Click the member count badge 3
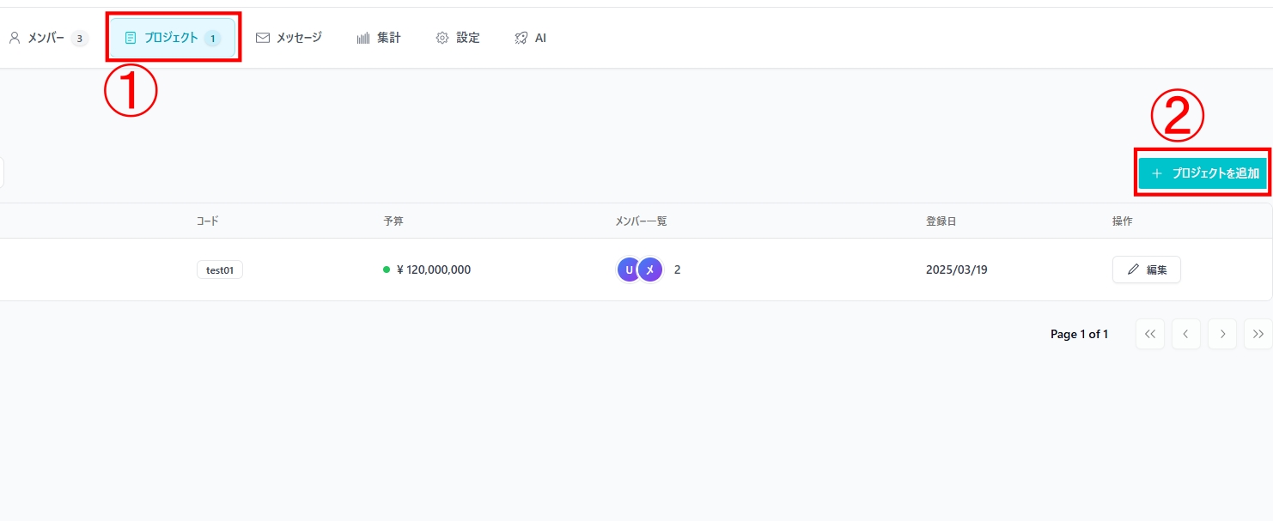The width and height of the screenshot is (1273, 521). (x=79, y=38)
